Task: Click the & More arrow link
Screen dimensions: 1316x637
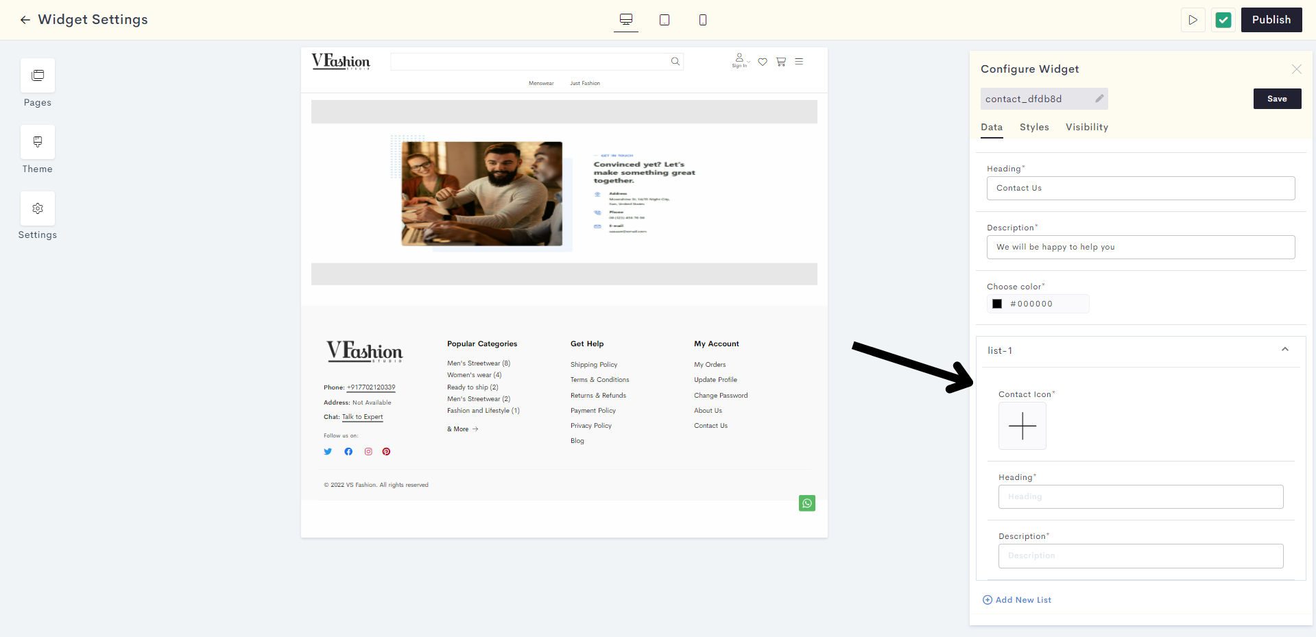Action: (463, 429)
